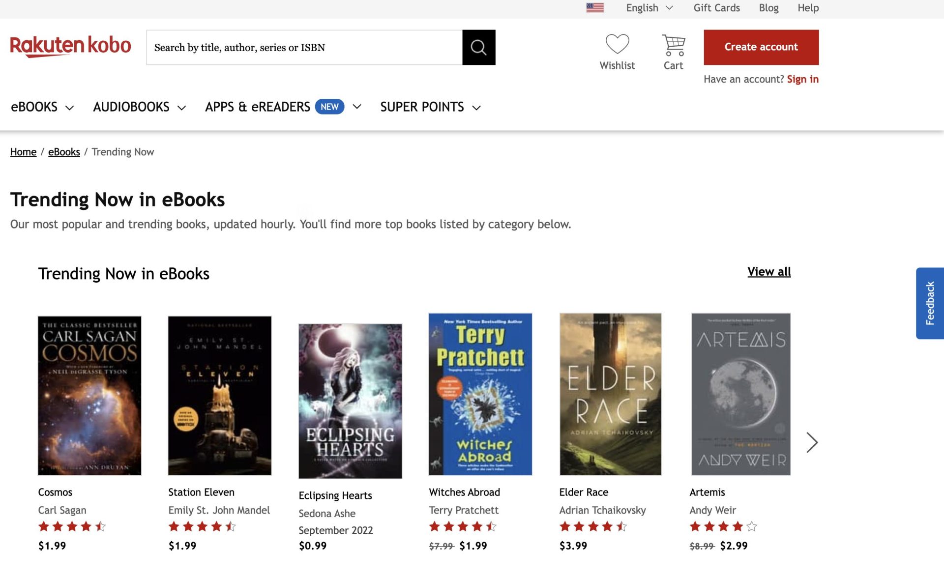944x577 pixels.
Task: Click the Create account button
Action: click(x=761, y=47)
